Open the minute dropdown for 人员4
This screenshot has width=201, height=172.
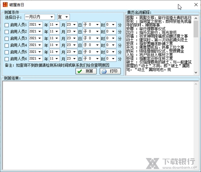coord(111,45)
